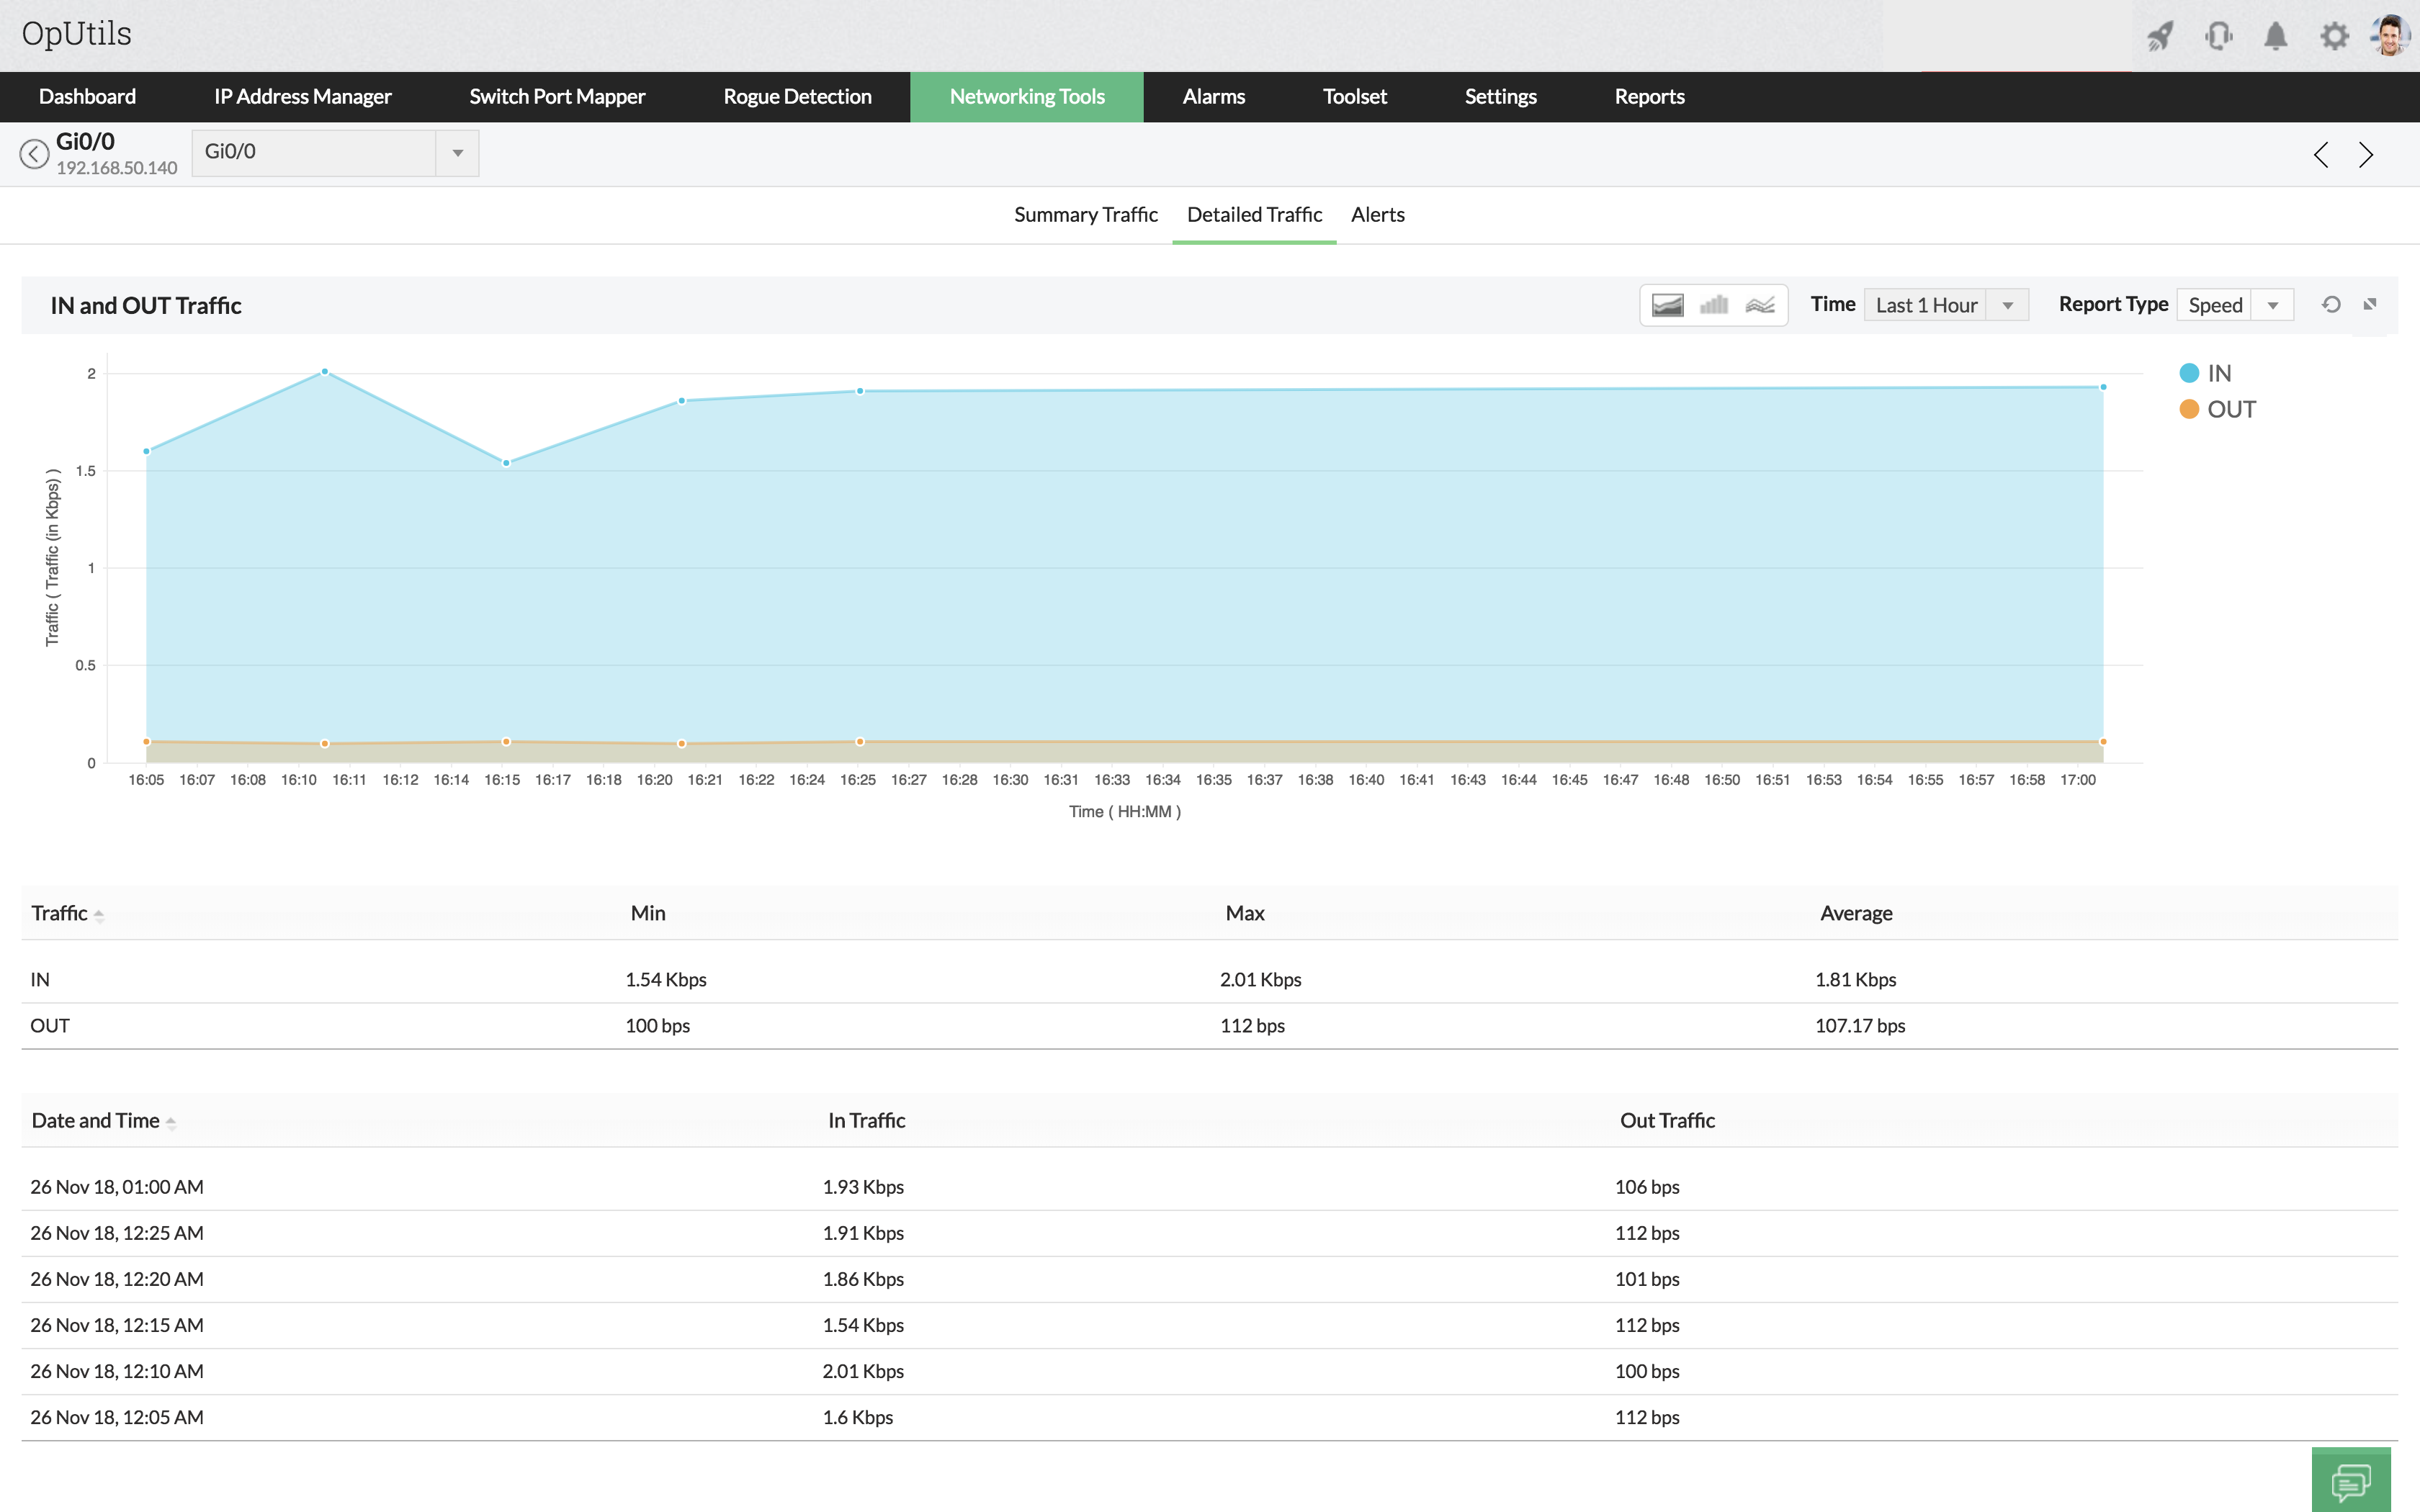Toggle OUT series in chart legend

click(x=2216, y=409)
